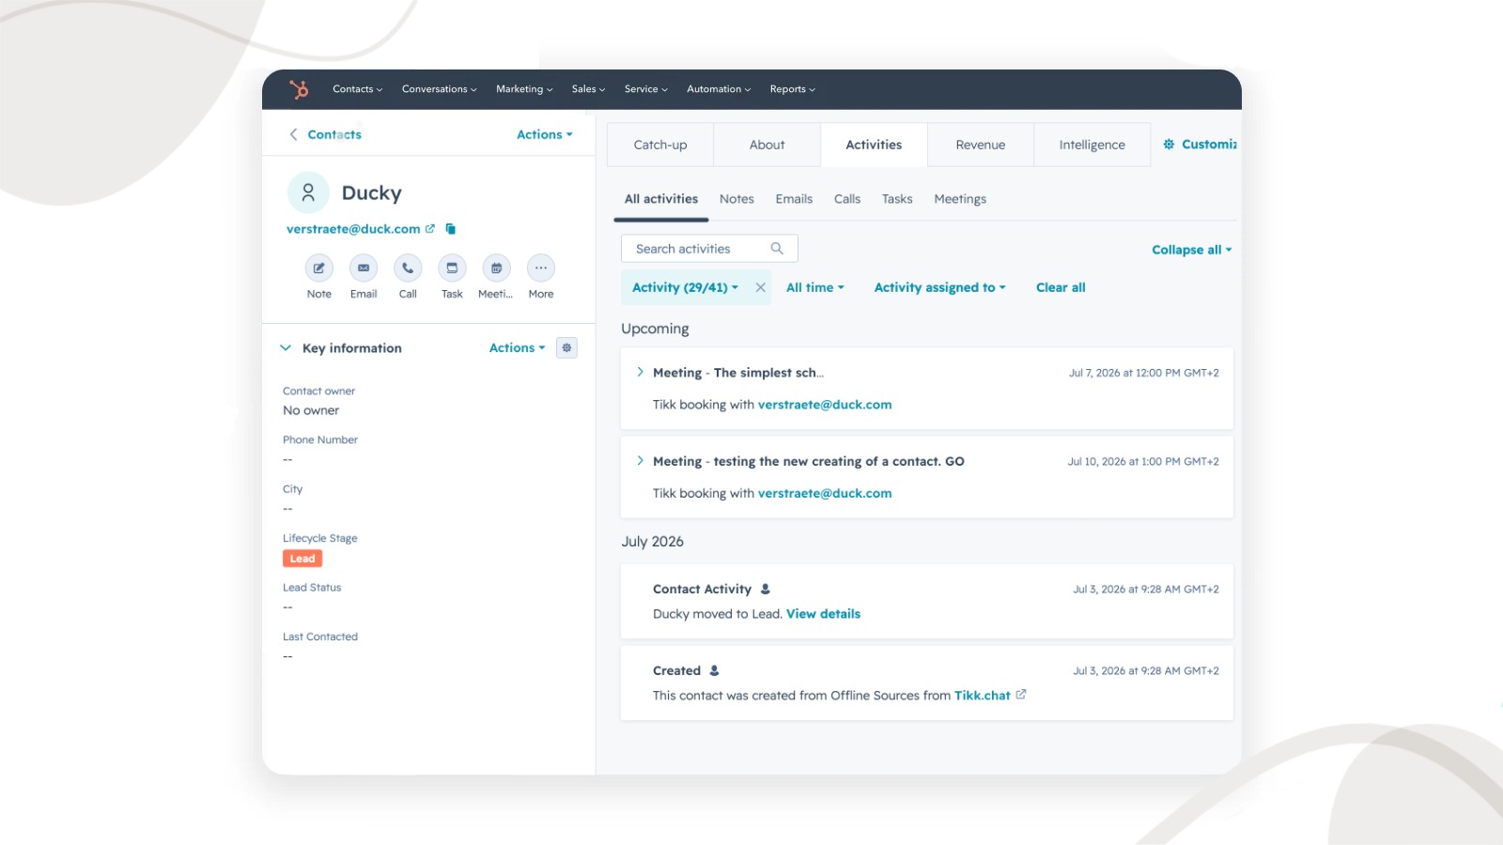
Task: Click back arrow next to Contacts
Action: [293, 134]
